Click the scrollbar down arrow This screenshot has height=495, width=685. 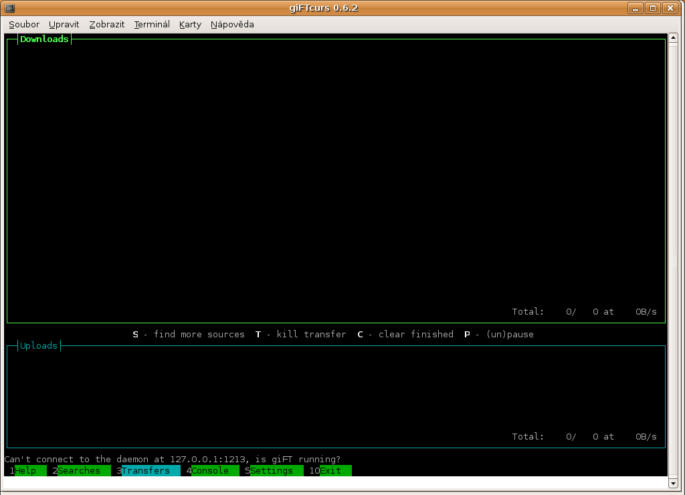pyautogui.click(x=673, y=483)
